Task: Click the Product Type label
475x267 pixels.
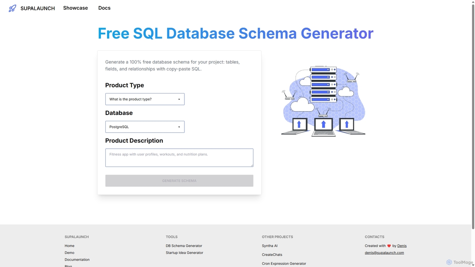Action: pos(124,85)
